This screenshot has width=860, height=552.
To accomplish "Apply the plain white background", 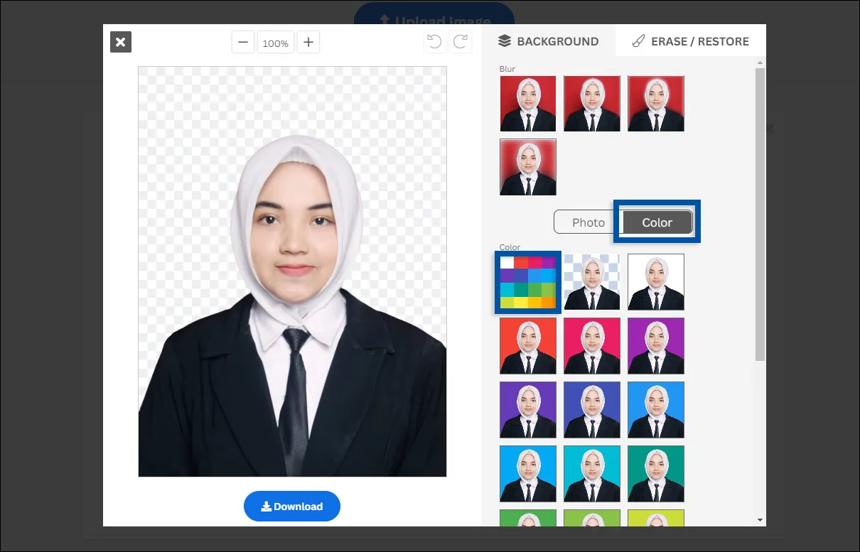I will click(655, 282).
